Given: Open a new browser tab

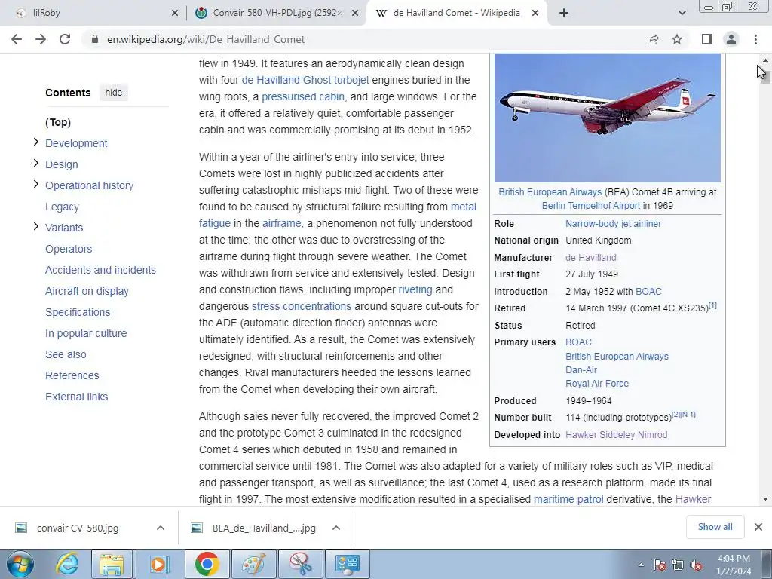Looking at the screenshot, I should pos(564,14).
